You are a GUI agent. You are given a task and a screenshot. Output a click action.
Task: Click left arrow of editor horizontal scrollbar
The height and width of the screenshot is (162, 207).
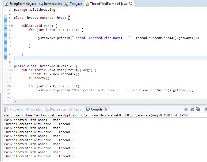15,101
